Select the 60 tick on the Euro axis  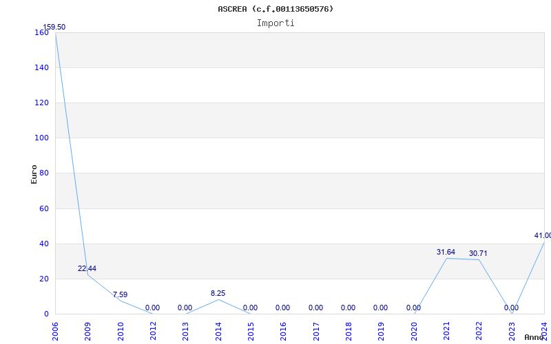(43, 208)
